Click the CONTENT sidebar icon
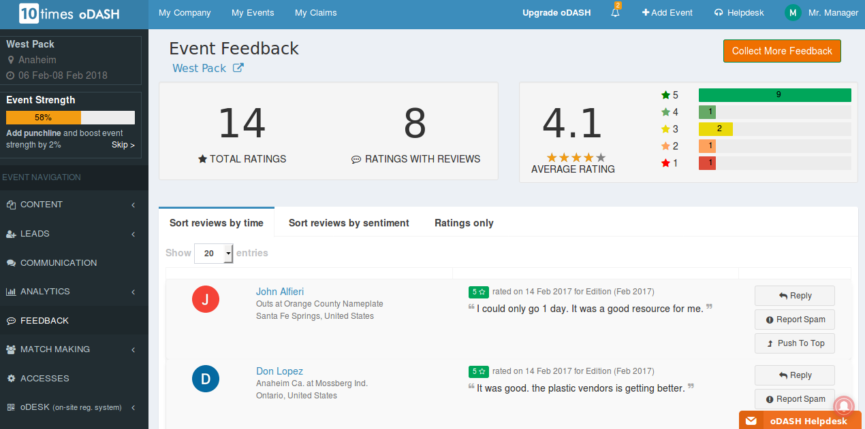The image size is (865, 429). pos(11,205)
